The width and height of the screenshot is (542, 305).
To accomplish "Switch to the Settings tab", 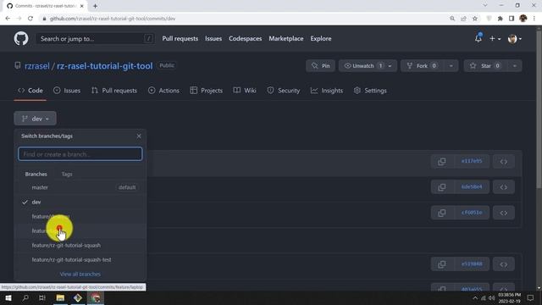I will (x=370, y=91).
